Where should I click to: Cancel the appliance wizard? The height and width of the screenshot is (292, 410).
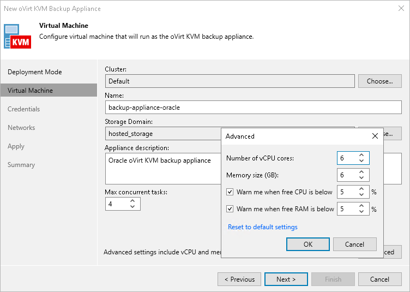point(379,279)
